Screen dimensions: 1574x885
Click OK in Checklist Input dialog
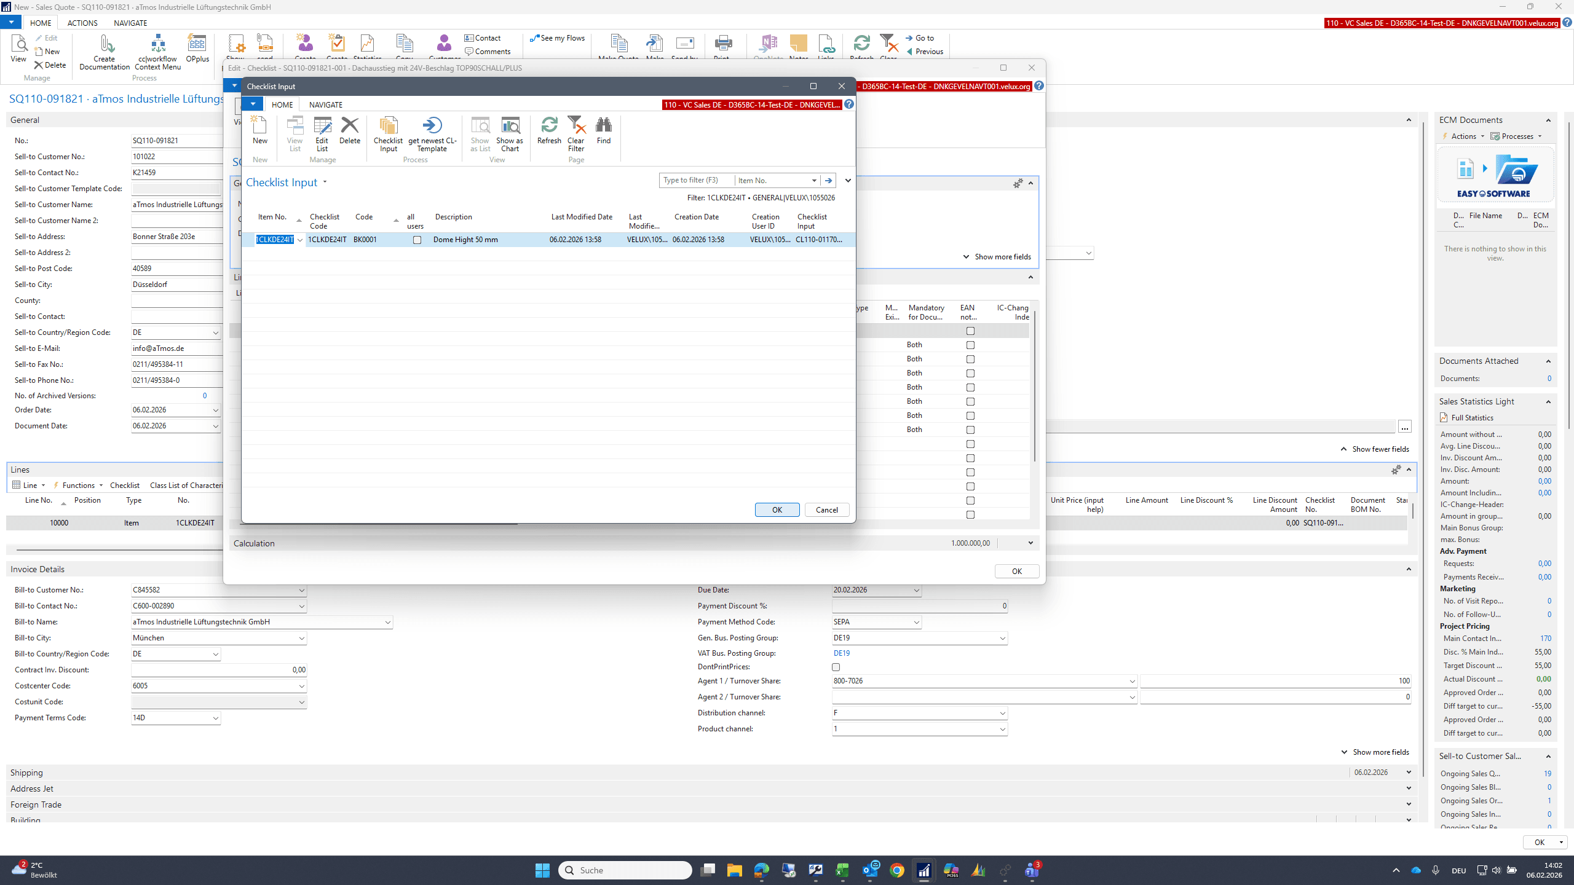tap(777, 509)
